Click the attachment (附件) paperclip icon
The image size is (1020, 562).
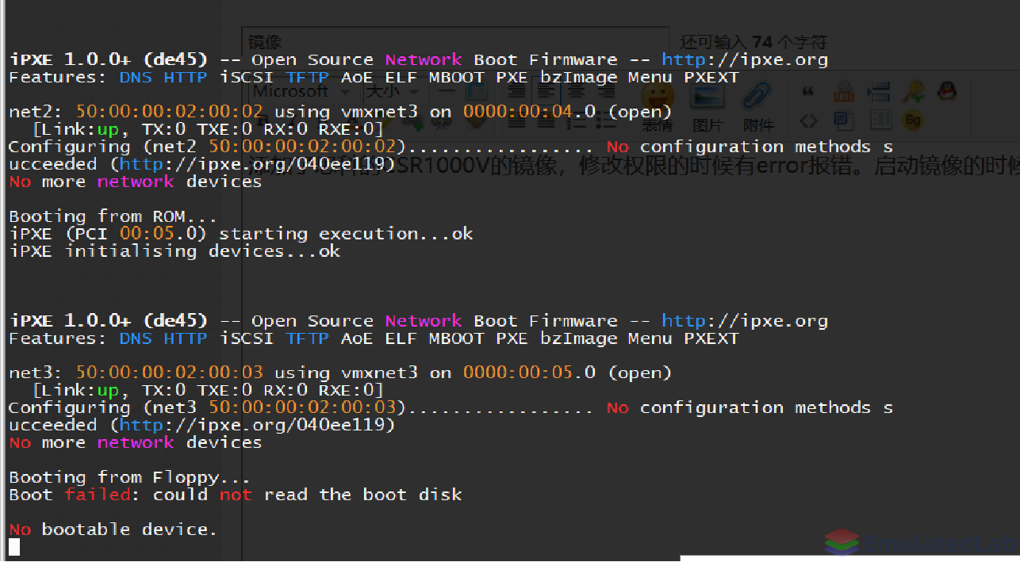tap(757, 107)
